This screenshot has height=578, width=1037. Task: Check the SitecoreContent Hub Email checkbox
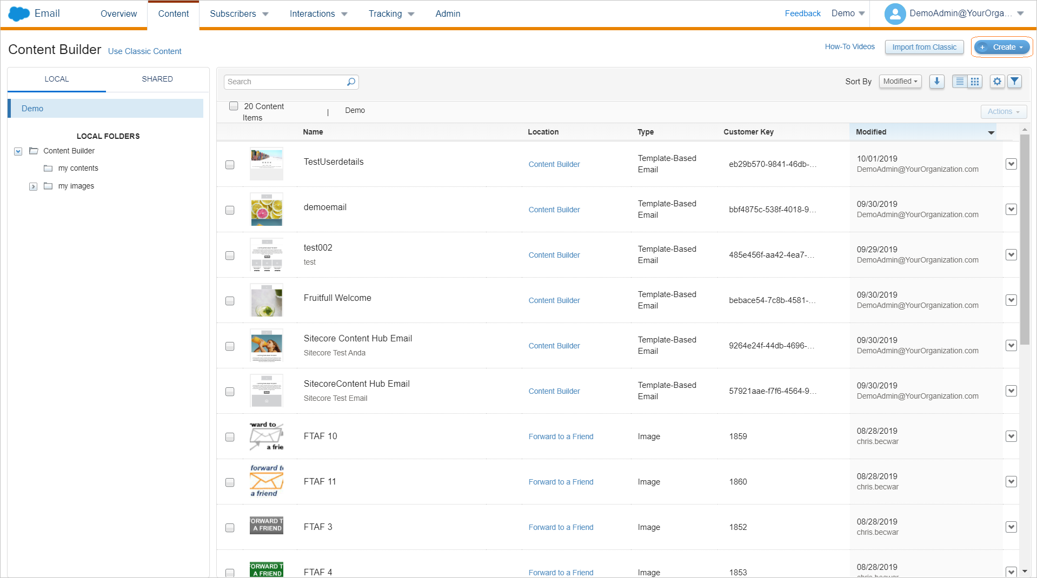pos(230,392)
